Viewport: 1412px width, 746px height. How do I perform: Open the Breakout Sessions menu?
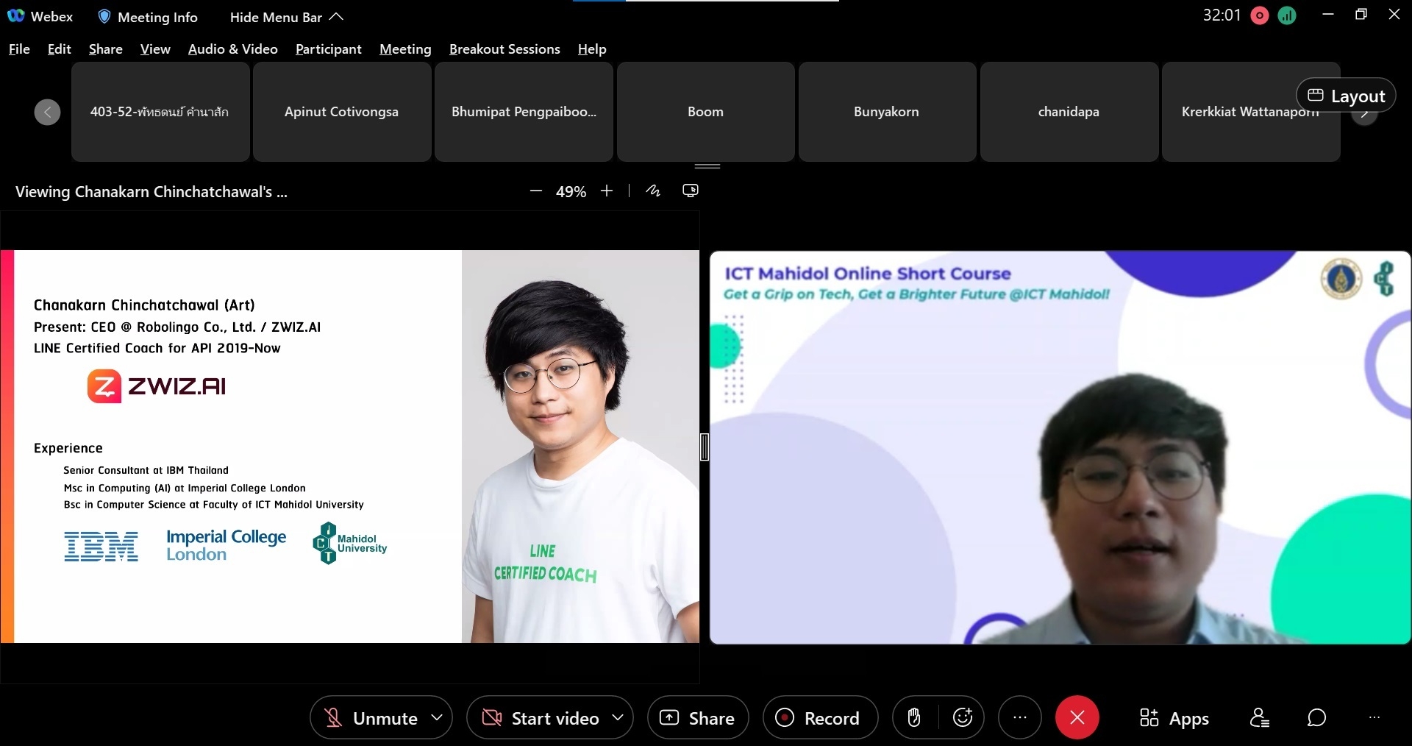(x=504, y=49)
